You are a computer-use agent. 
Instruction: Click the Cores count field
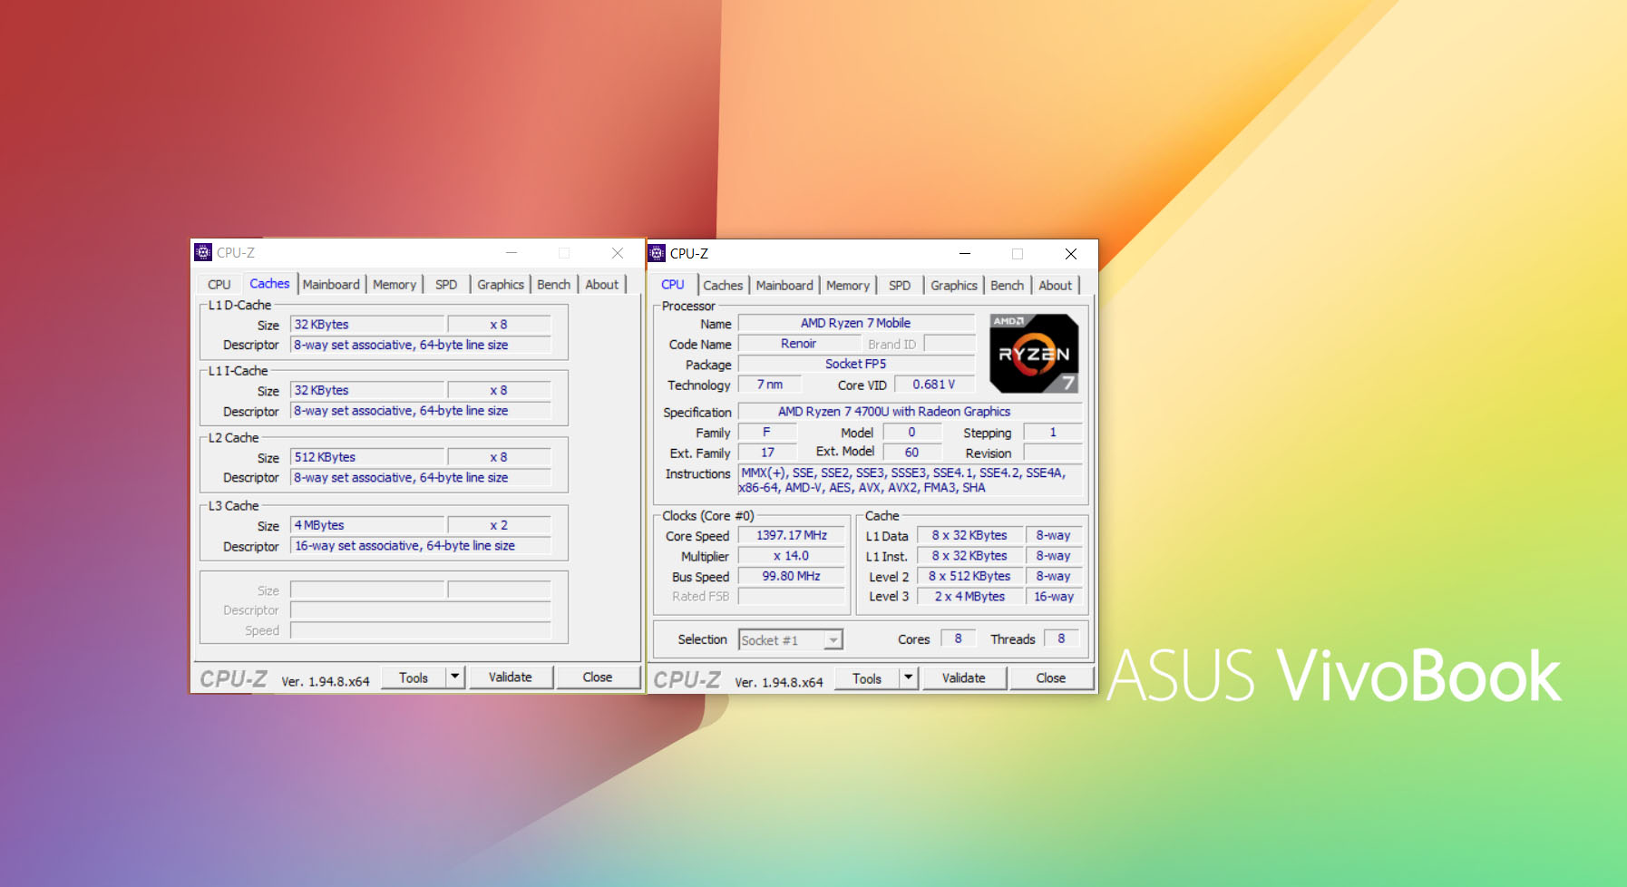coord(958,638)
